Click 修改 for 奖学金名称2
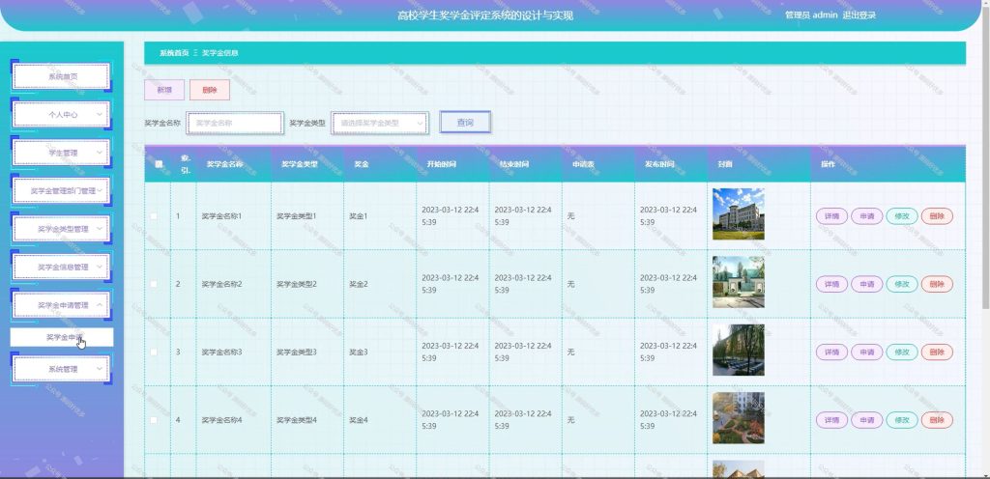The width and height of the screenshot is (990, 479). (902, 284)
